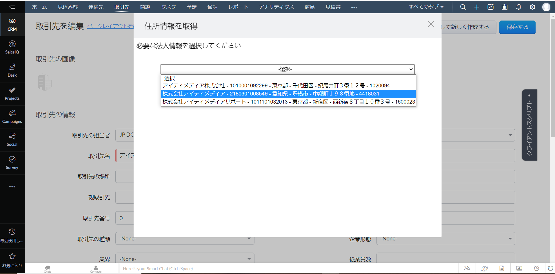Open the calendar icon in top bar

(x=505, y=7)
